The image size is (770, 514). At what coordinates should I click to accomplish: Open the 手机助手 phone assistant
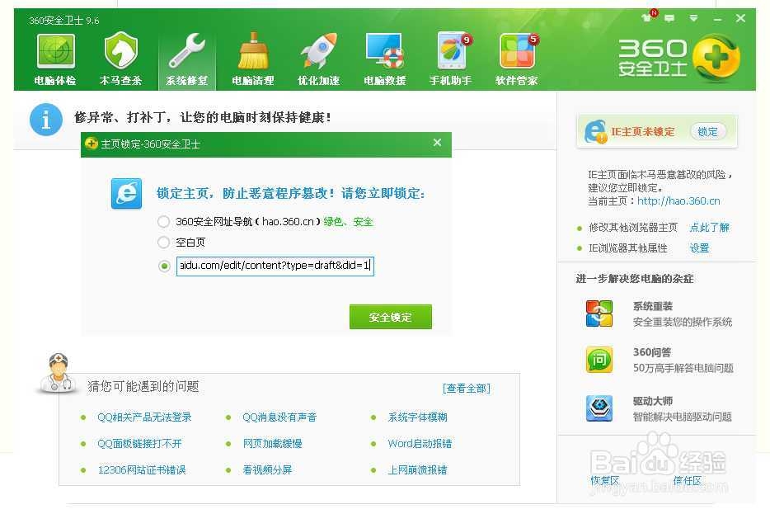pyautogui.click(x=449, y=56)
